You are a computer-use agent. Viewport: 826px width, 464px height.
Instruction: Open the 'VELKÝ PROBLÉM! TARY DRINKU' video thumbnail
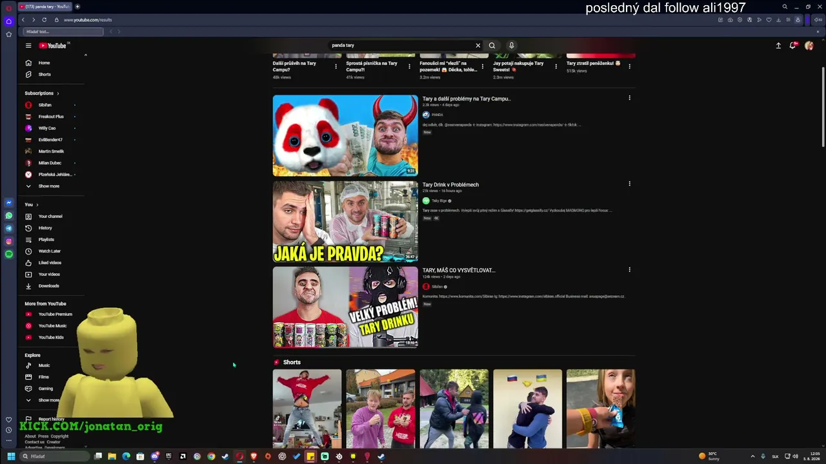[345, 307]
